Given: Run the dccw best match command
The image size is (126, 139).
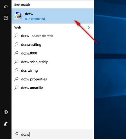Looking at the screenshot, I should pyautogui.click(x=53, y=16).
